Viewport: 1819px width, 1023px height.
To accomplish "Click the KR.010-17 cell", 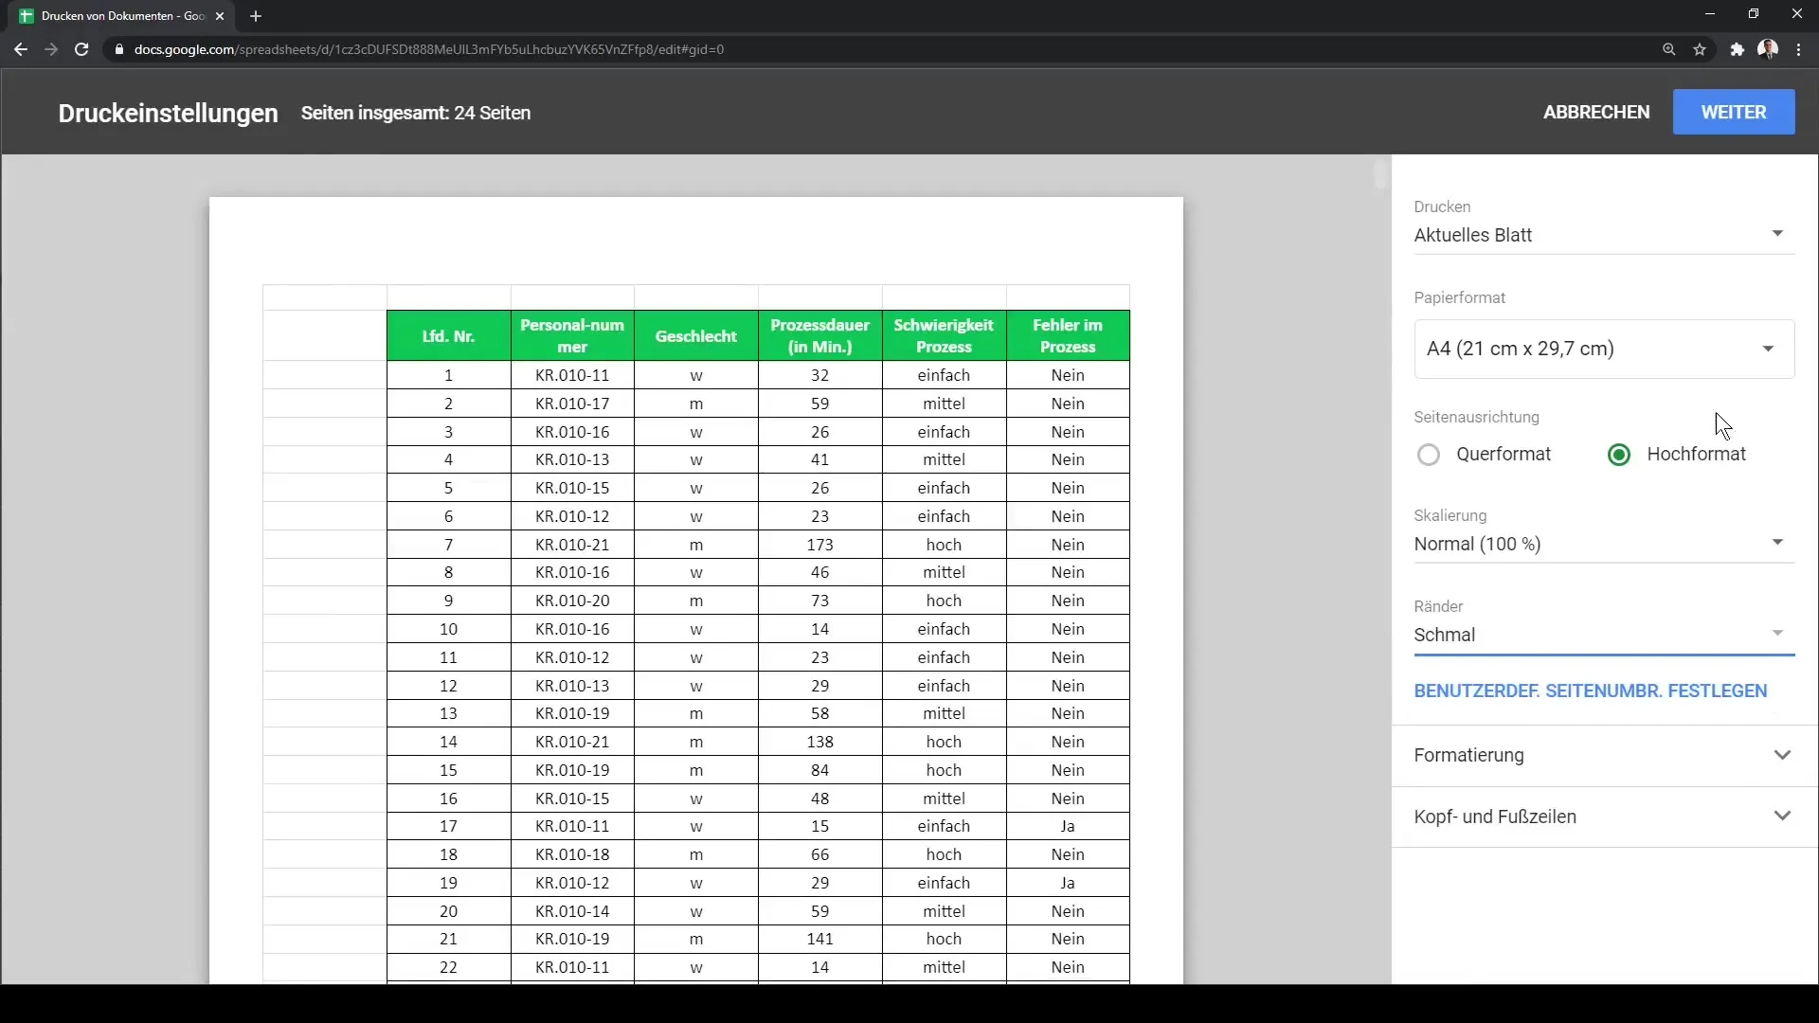I will coord(572,404).
